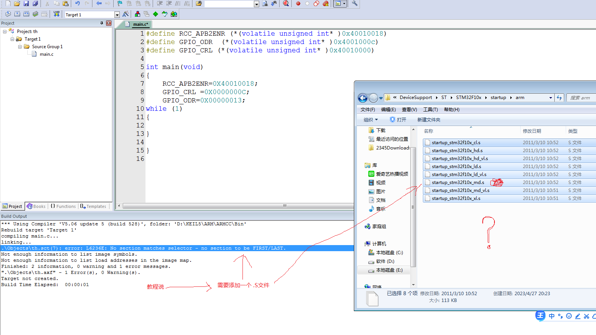The height and width of the screenshot is (335, 596).
Task: Switch to the Templates tab
Action: 93,206
